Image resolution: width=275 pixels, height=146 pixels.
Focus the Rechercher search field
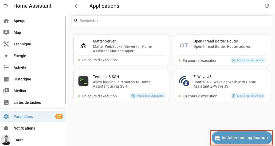coord(172,21)
